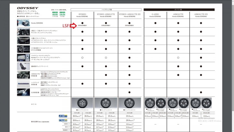The image size is (234, 132).
Task: Click the 20.6km/L WLTC fuel value
Action: point(76,120)
